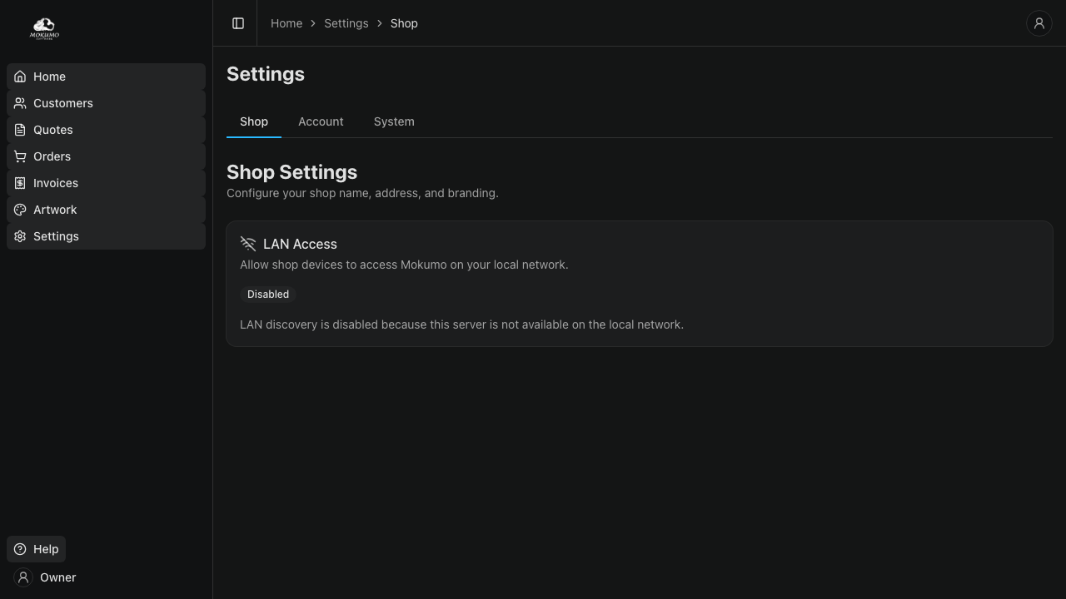
Task: Collapse the sidebar with the panel toggle icon
Action: [x=238, y=23]
